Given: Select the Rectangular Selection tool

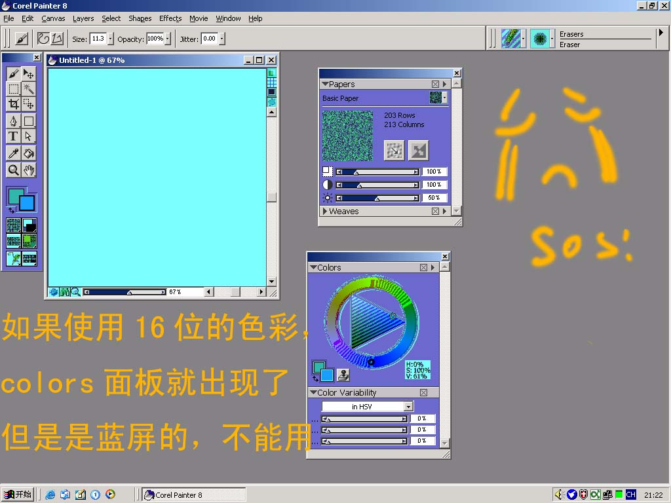Looking at the screenshot, I should coord(13,89).
